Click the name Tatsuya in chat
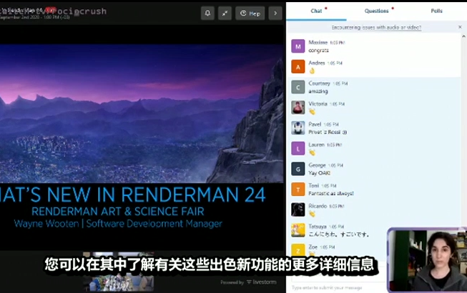The height and width of the screenshot is (293, 467). [318, 227]
